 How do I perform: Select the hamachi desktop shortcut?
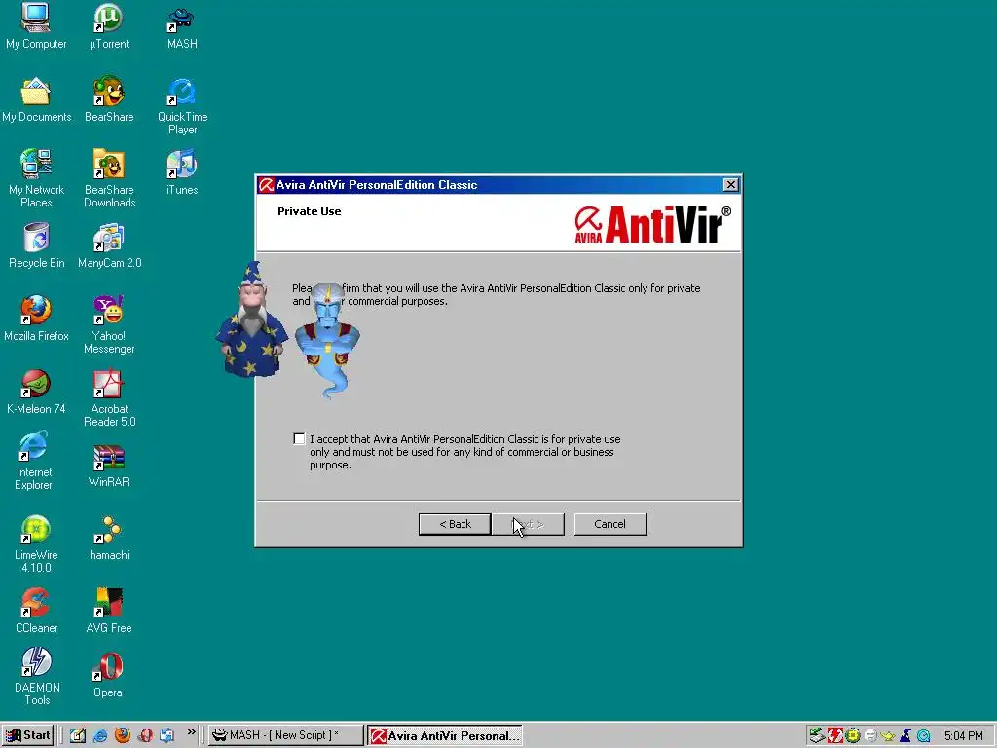click(x=109, y=538)
